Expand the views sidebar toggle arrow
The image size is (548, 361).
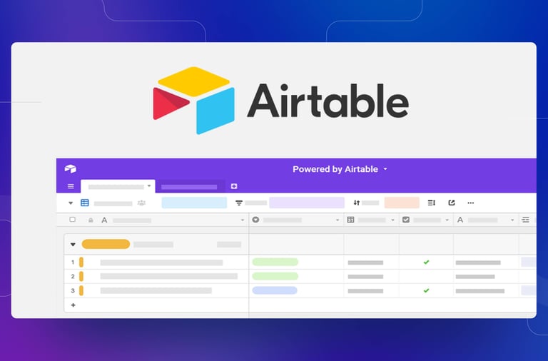coord(71,203)
